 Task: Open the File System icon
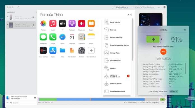pyautogui.click(x=72, y=50)
